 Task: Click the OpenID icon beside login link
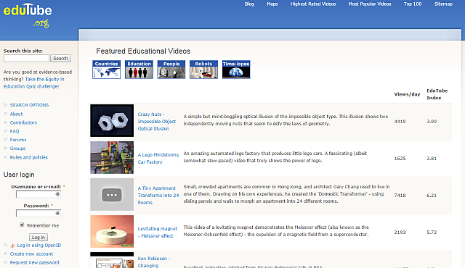[13, 246]
